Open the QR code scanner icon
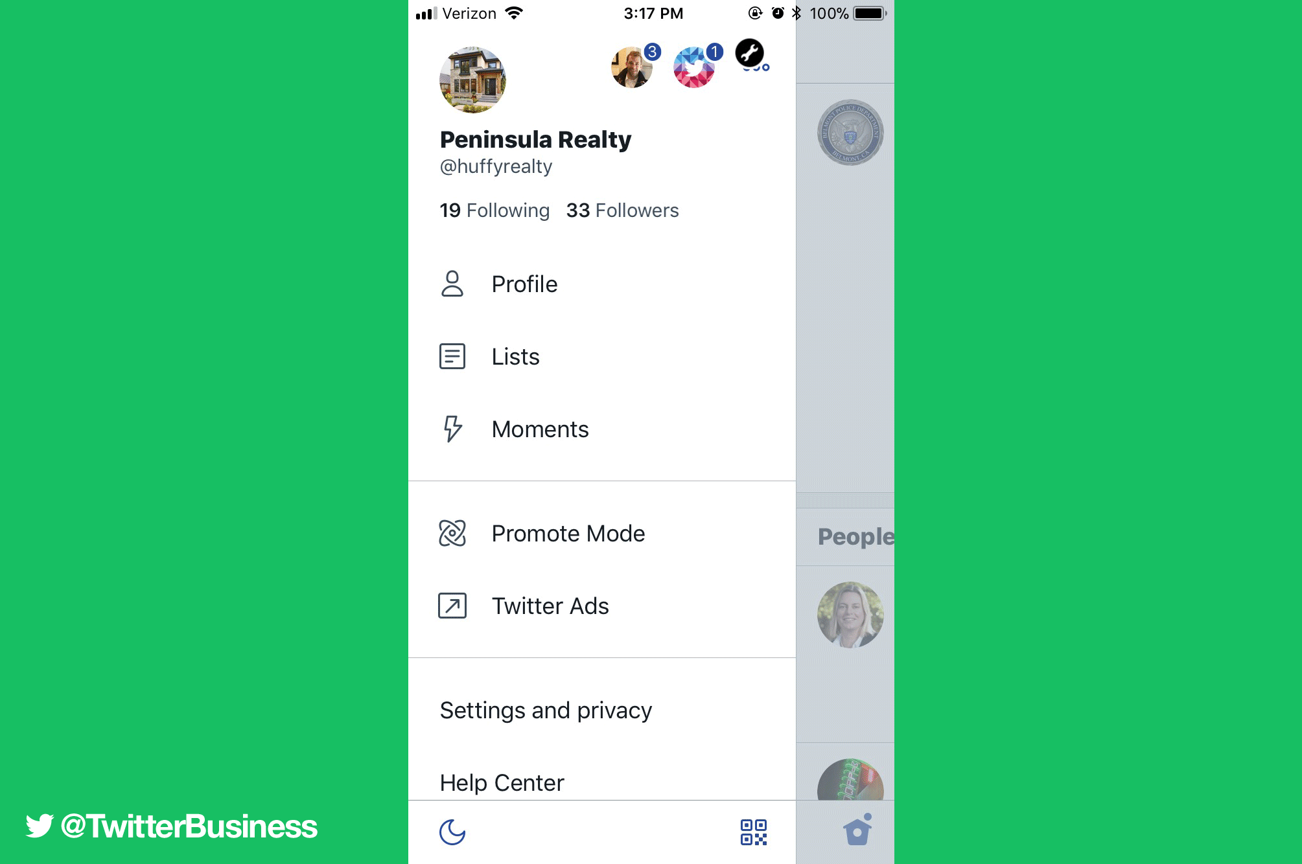 754,832
